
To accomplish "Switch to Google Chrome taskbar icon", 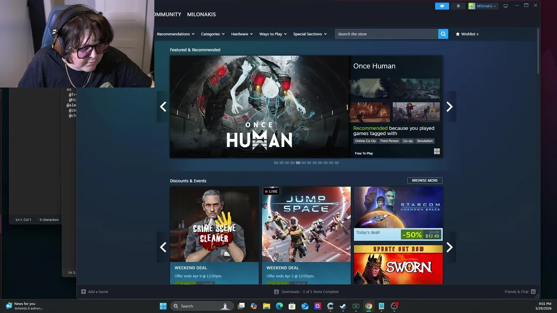I will pos(369,306).
